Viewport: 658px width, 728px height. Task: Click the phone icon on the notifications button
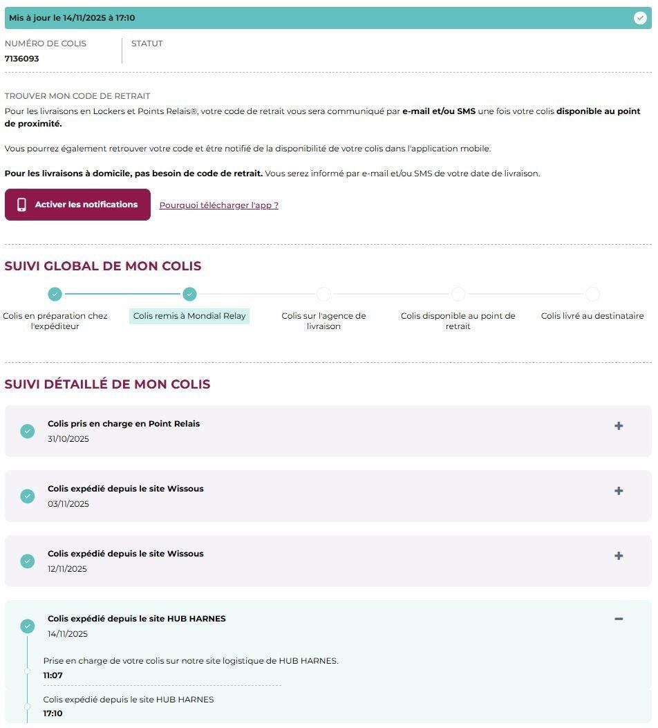[x=21, y=205]
